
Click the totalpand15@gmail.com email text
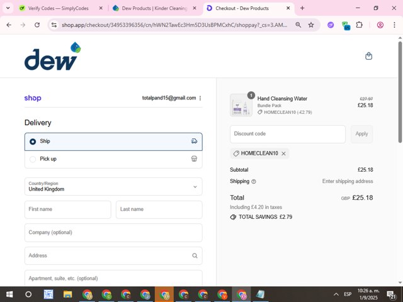169,98
